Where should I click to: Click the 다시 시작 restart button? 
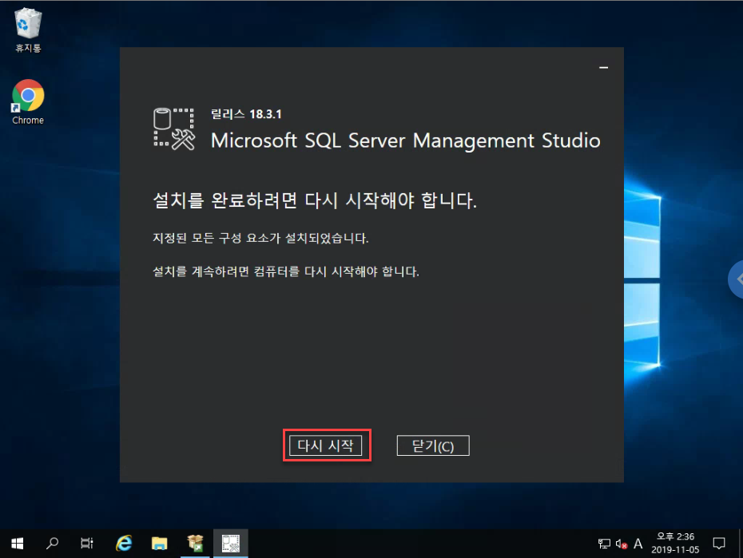point(325,445)
